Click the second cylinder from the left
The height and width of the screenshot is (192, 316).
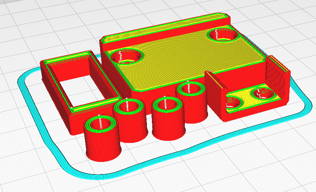tap(130, 125)
